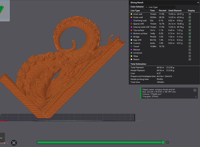Select the Model printing time 9h49m value
This screenshot has height=147, width=200.
160,79
